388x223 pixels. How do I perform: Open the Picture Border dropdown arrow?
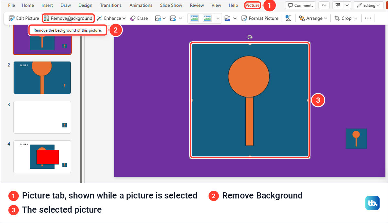tap(235, 18)
